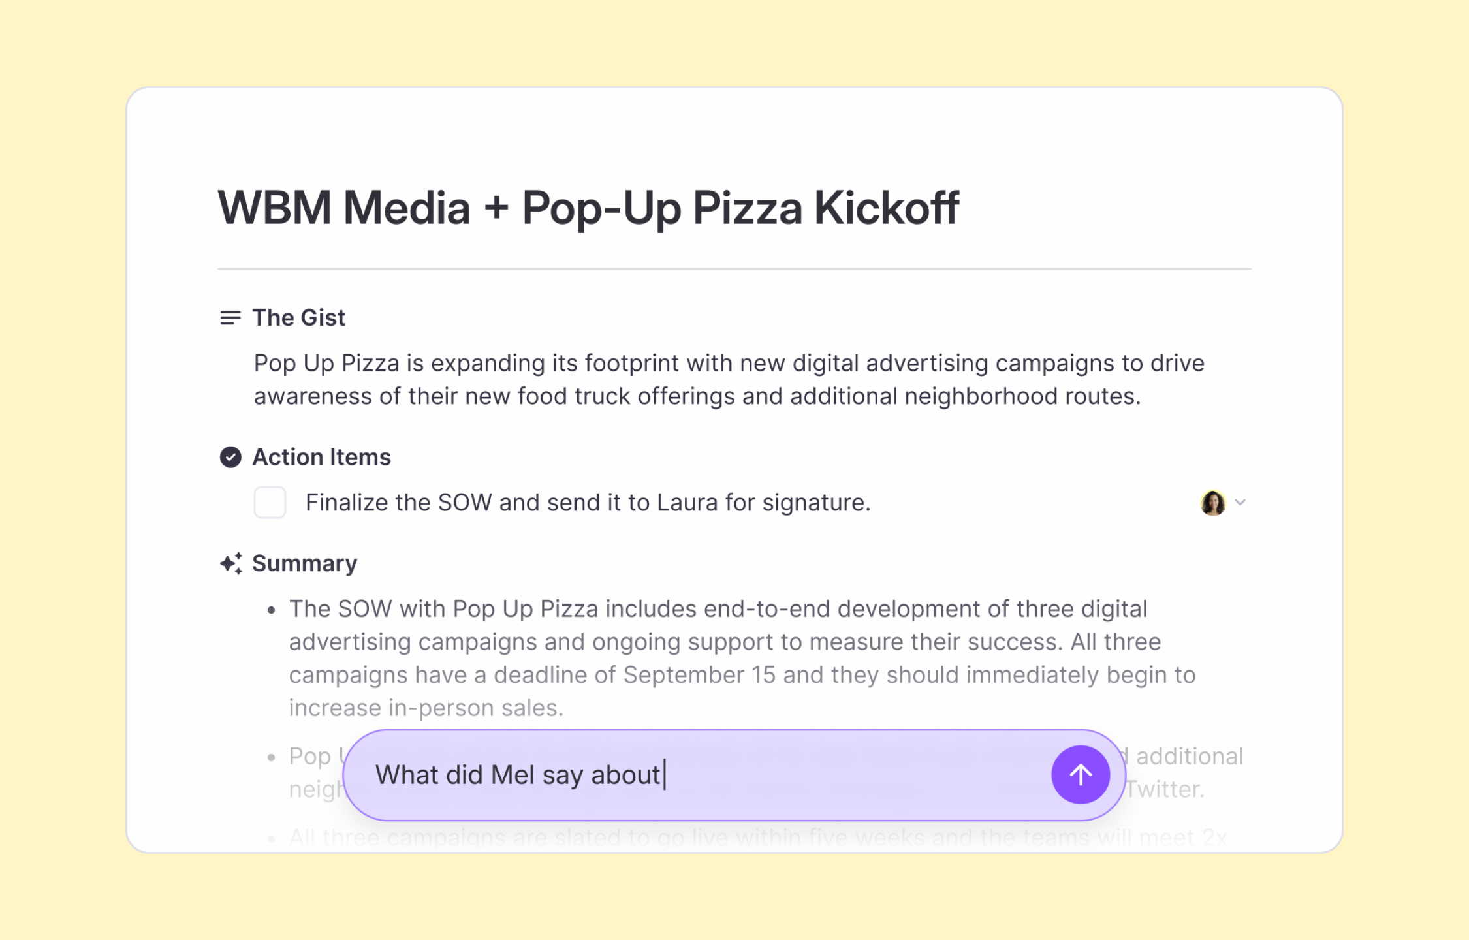This screenshot has width=1469, height=940.
Task: Click the "Summary" section heading
Action: pyautogui.click(x=304, y=563)
